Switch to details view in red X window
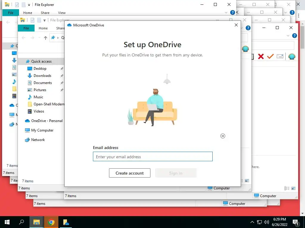 [287, 189]
